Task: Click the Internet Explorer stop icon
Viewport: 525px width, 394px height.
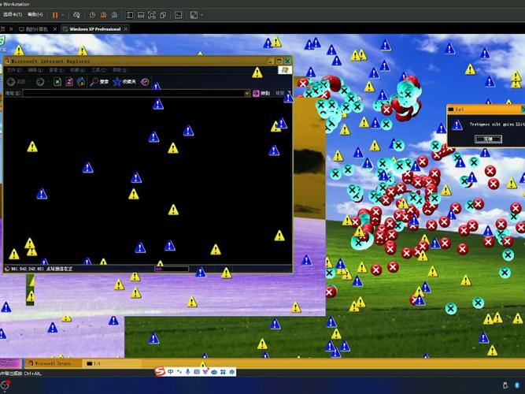Action: pos(57,81)
